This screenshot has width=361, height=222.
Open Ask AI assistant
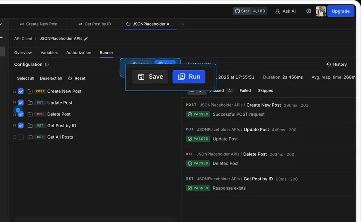tap(285, 11)
